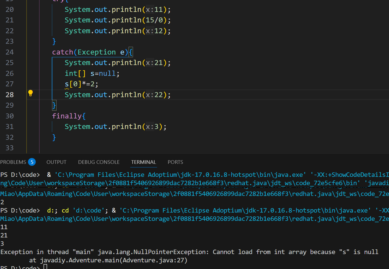This screenshot has height=269, width=389.
Task: Focus the terminal prompt cursor at the bottom
Action: (45, 267)
